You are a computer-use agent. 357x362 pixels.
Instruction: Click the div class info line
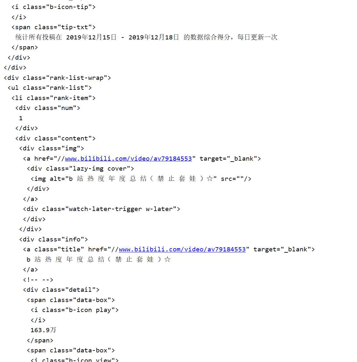[54, 240]
